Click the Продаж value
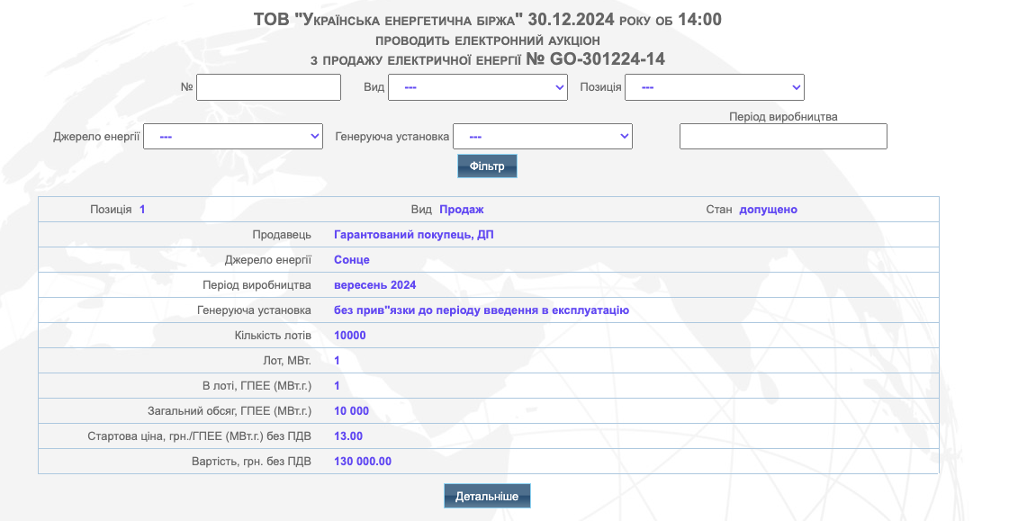Viewport: 1018px width, 521px height. 462,210
